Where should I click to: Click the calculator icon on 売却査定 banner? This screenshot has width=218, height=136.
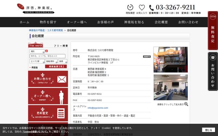click(x=61, y=113)
